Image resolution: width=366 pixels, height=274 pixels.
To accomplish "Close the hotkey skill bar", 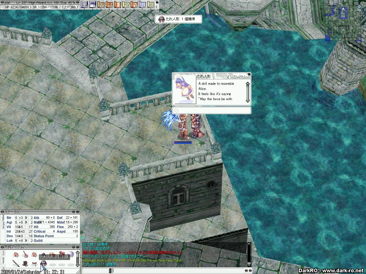I will 157,2.
